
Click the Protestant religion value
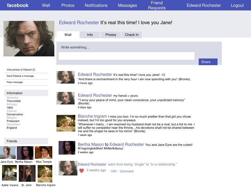pyautogui.click(x=13, y=121)
